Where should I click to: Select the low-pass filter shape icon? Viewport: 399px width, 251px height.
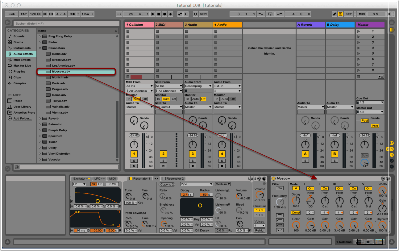(x=280, y=215)
